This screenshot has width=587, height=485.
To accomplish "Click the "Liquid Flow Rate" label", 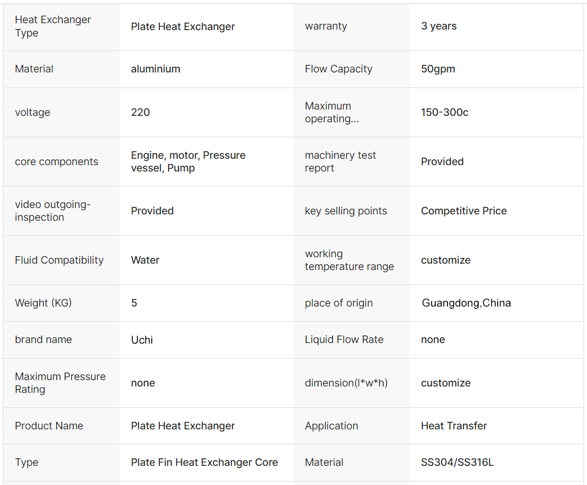I will (x=344, y=340).
